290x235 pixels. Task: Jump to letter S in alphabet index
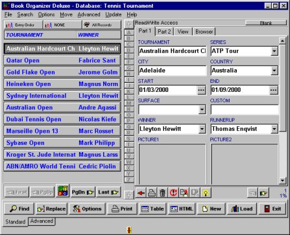pyautogui.click(x=129, y=139)
